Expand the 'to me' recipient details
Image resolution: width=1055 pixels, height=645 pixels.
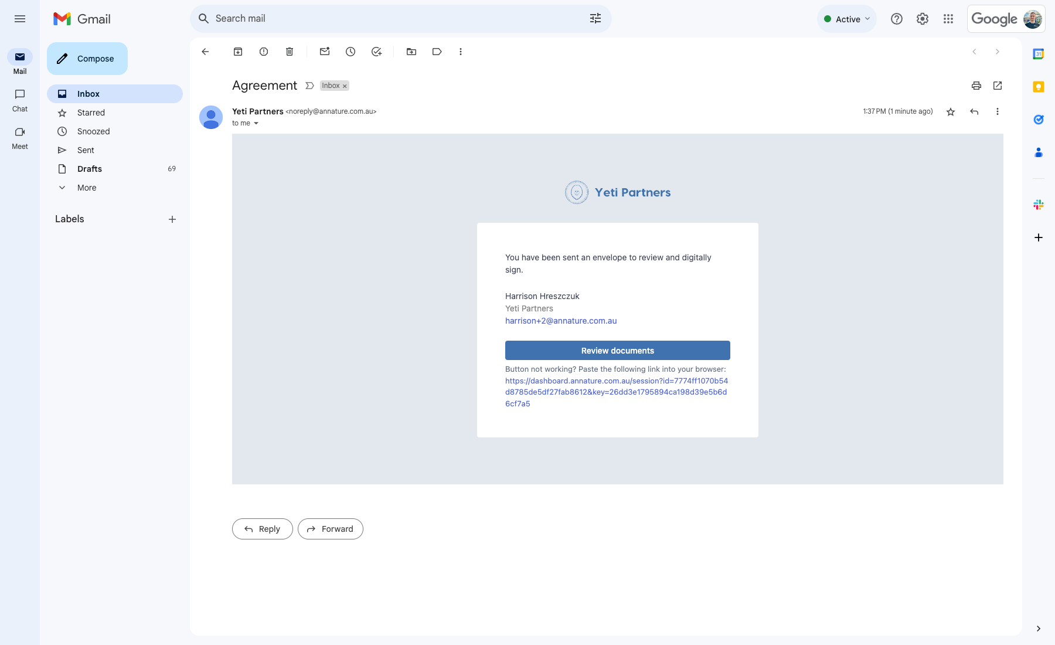[256, 123]
